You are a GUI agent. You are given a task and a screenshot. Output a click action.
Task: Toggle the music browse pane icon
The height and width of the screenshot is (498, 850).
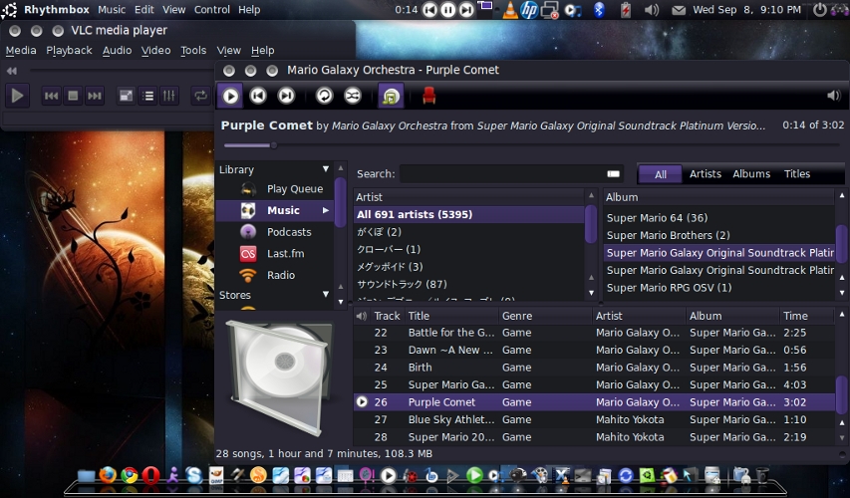[x=391, y=96]
